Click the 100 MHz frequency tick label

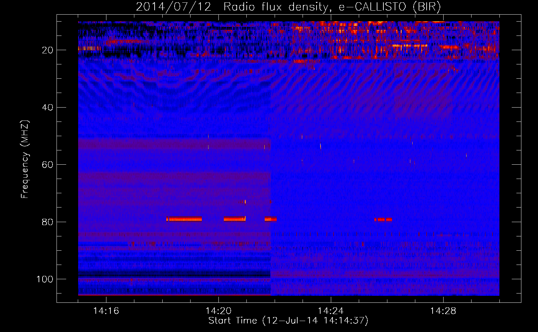[x=45, y=279]
